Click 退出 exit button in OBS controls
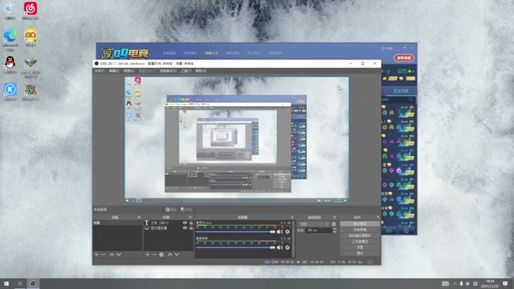Screen dimensions: 514x289 tap(360, 253)
